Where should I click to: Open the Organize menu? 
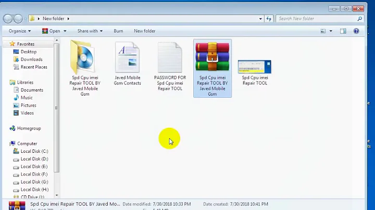pos(20,31)
